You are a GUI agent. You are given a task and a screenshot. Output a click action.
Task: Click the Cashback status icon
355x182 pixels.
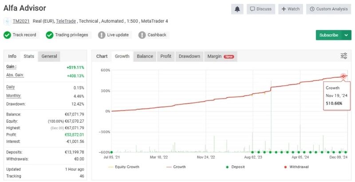(142, 35)
